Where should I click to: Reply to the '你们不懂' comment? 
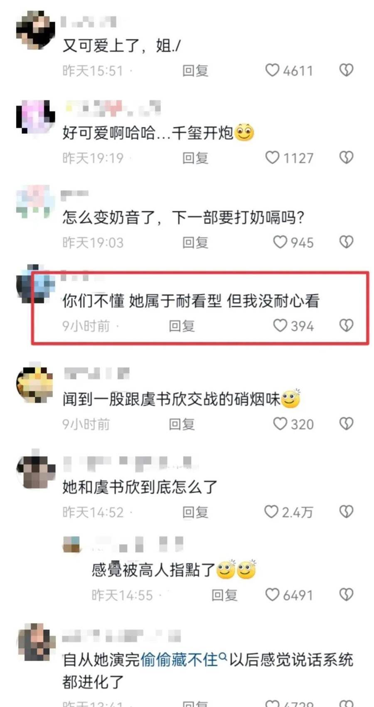182,326
